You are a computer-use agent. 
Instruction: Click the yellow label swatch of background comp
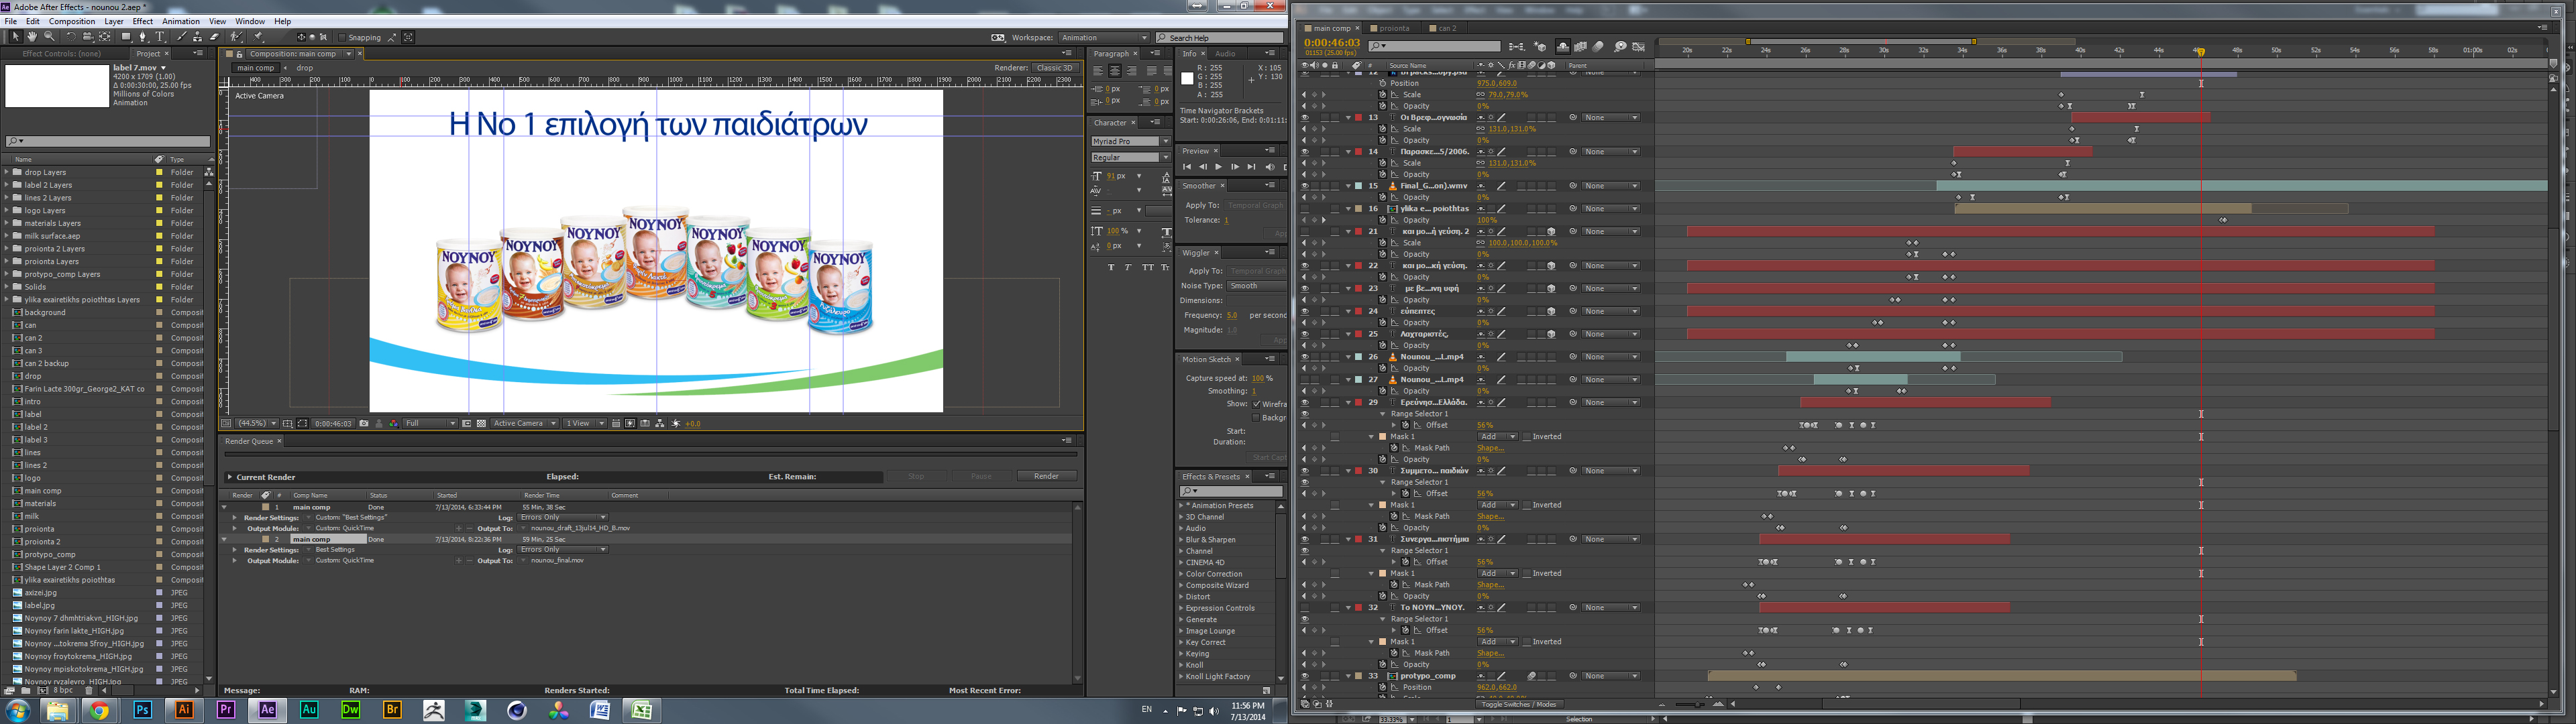pos(159,312)
